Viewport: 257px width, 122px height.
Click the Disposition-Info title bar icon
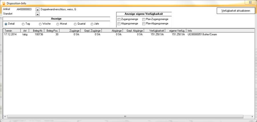(3, 3)
